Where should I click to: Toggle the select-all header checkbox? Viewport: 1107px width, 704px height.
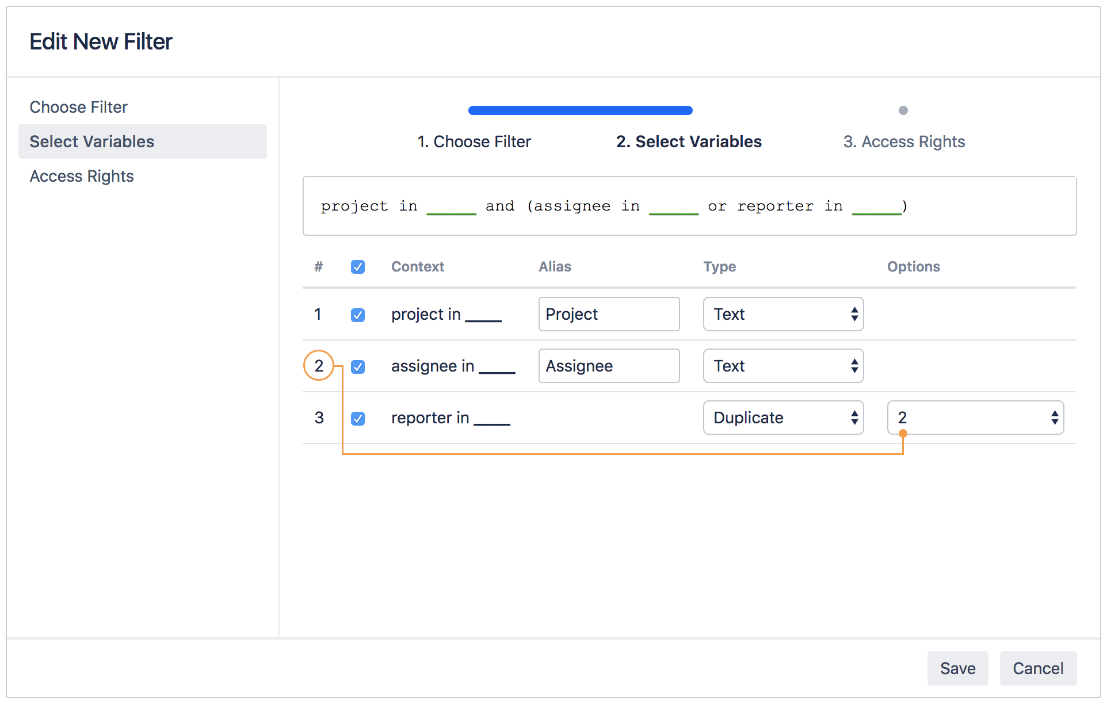point(358,267)
